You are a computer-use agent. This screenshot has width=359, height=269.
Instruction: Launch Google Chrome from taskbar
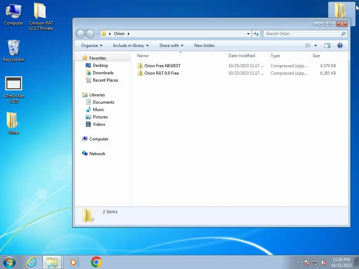(x=96, y=262)
